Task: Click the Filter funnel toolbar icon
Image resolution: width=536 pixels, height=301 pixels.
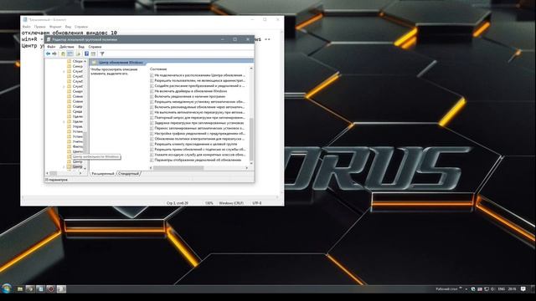Action: [x=102, y=54]
